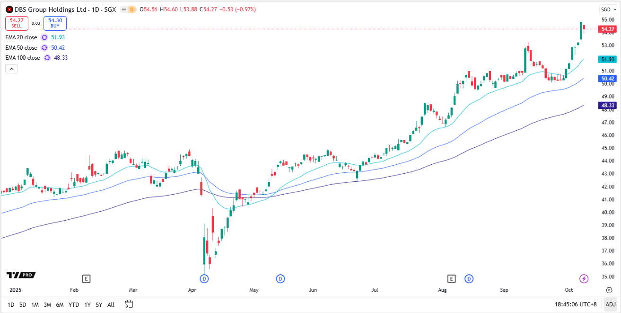Select the YTD time range
Viewport: 621px width, 313px height.
74,304
